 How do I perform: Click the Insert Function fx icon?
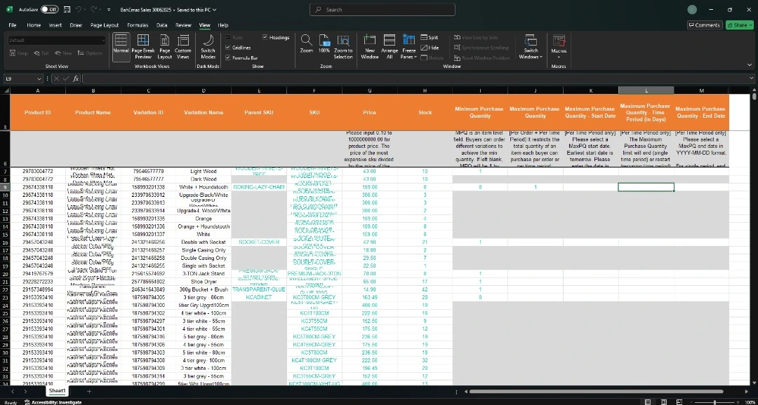coord(76,79)
